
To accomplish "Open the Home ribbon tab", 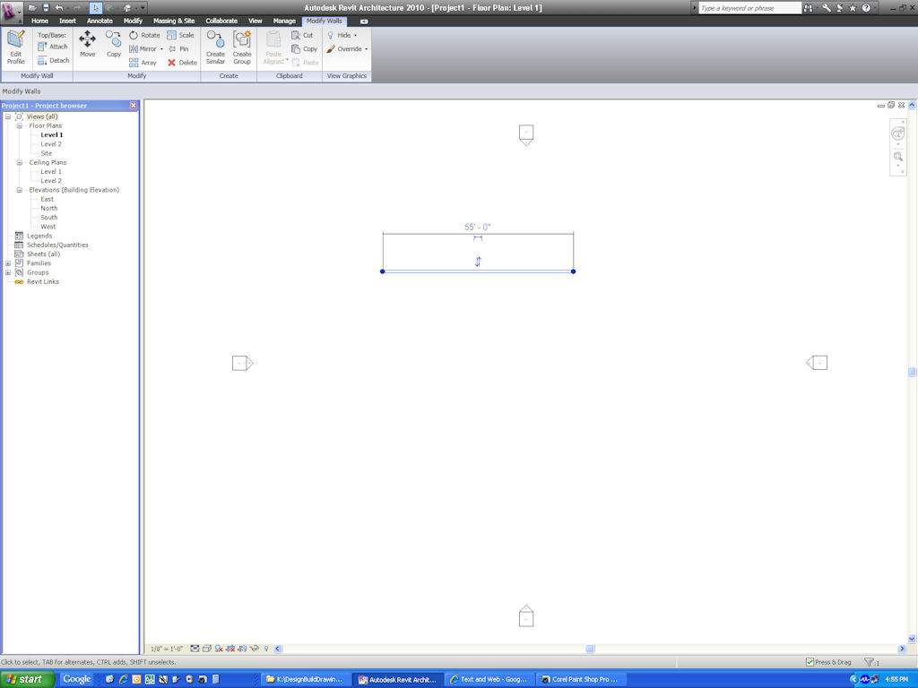I will 39,21.
